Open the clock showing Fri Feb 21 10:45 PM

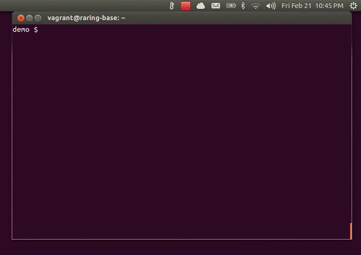pyautogui.click(x=313, y=6)
